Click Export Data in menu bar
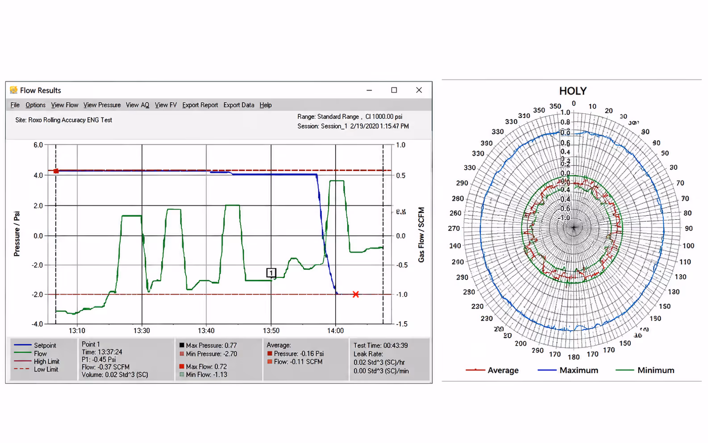This screenshot has width=708, height=443. pyautogui.click(x=239, y=105)
